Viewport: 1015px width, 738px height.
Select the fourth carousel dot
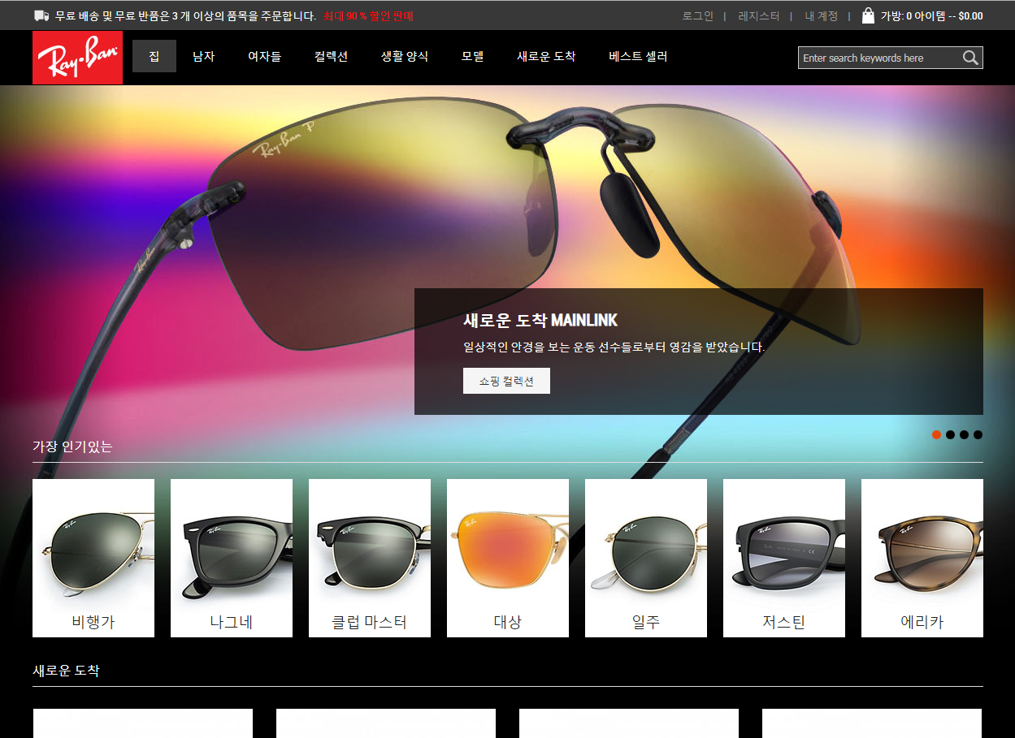978,434
